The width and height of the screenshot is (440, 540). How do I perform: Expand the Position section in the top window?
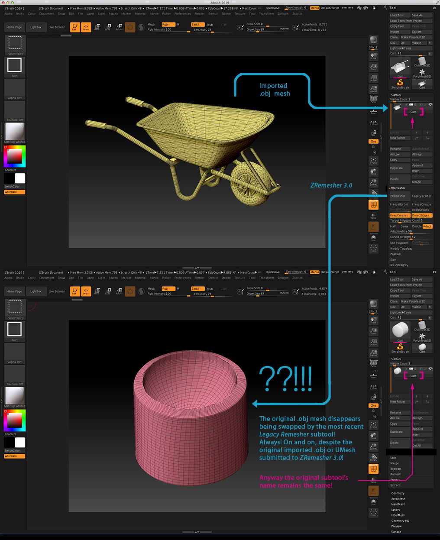point(395,254)
